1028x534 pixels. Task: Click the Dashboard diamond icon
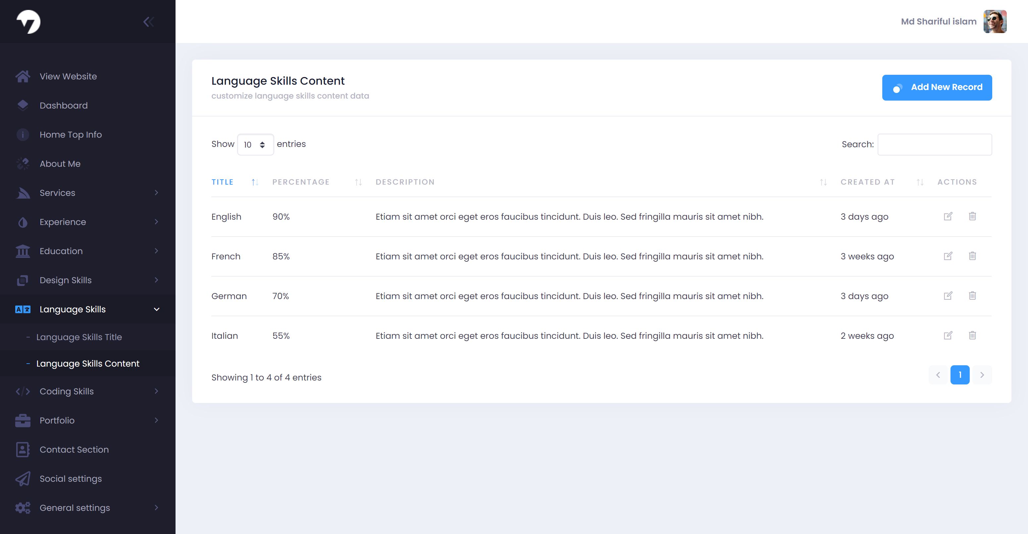(23, 105)
